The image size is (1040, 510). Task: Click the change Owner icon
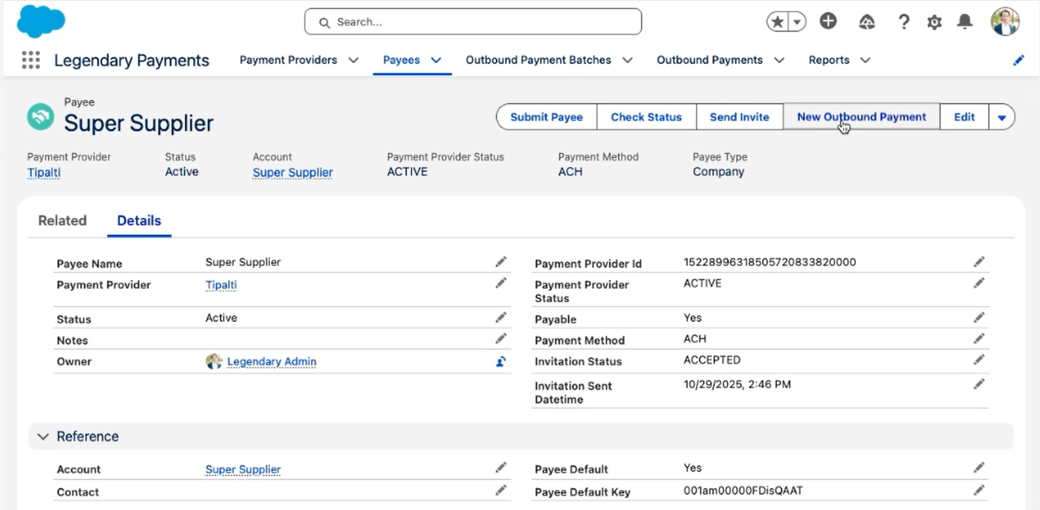click(501, 362)
